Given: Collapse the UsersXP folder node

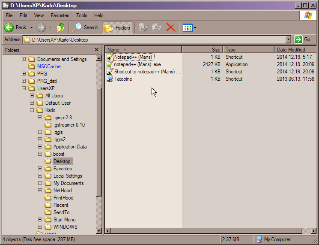Looking at the screenshot, I should tap(24, 88).
